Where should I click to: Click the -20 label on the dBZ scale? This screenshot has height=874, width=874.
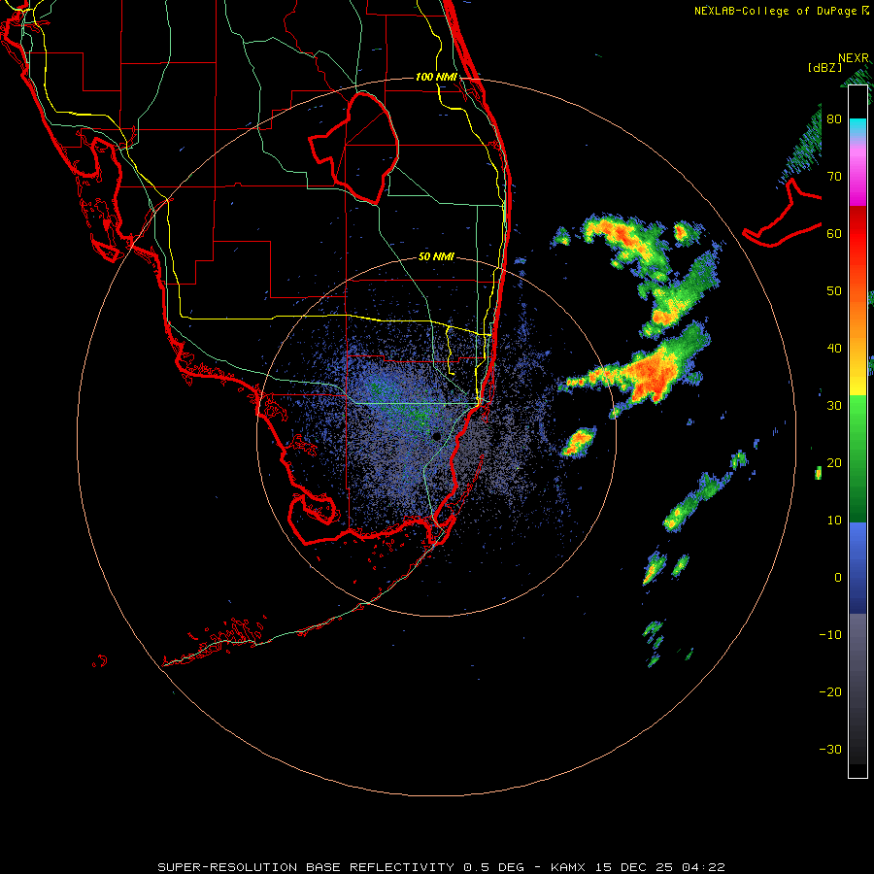830,692
